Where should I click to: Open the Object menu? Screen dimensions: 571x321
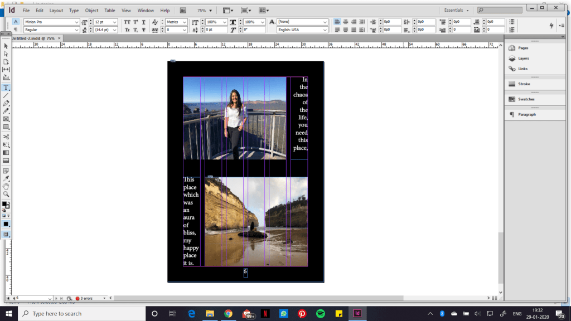pos(91,10)
